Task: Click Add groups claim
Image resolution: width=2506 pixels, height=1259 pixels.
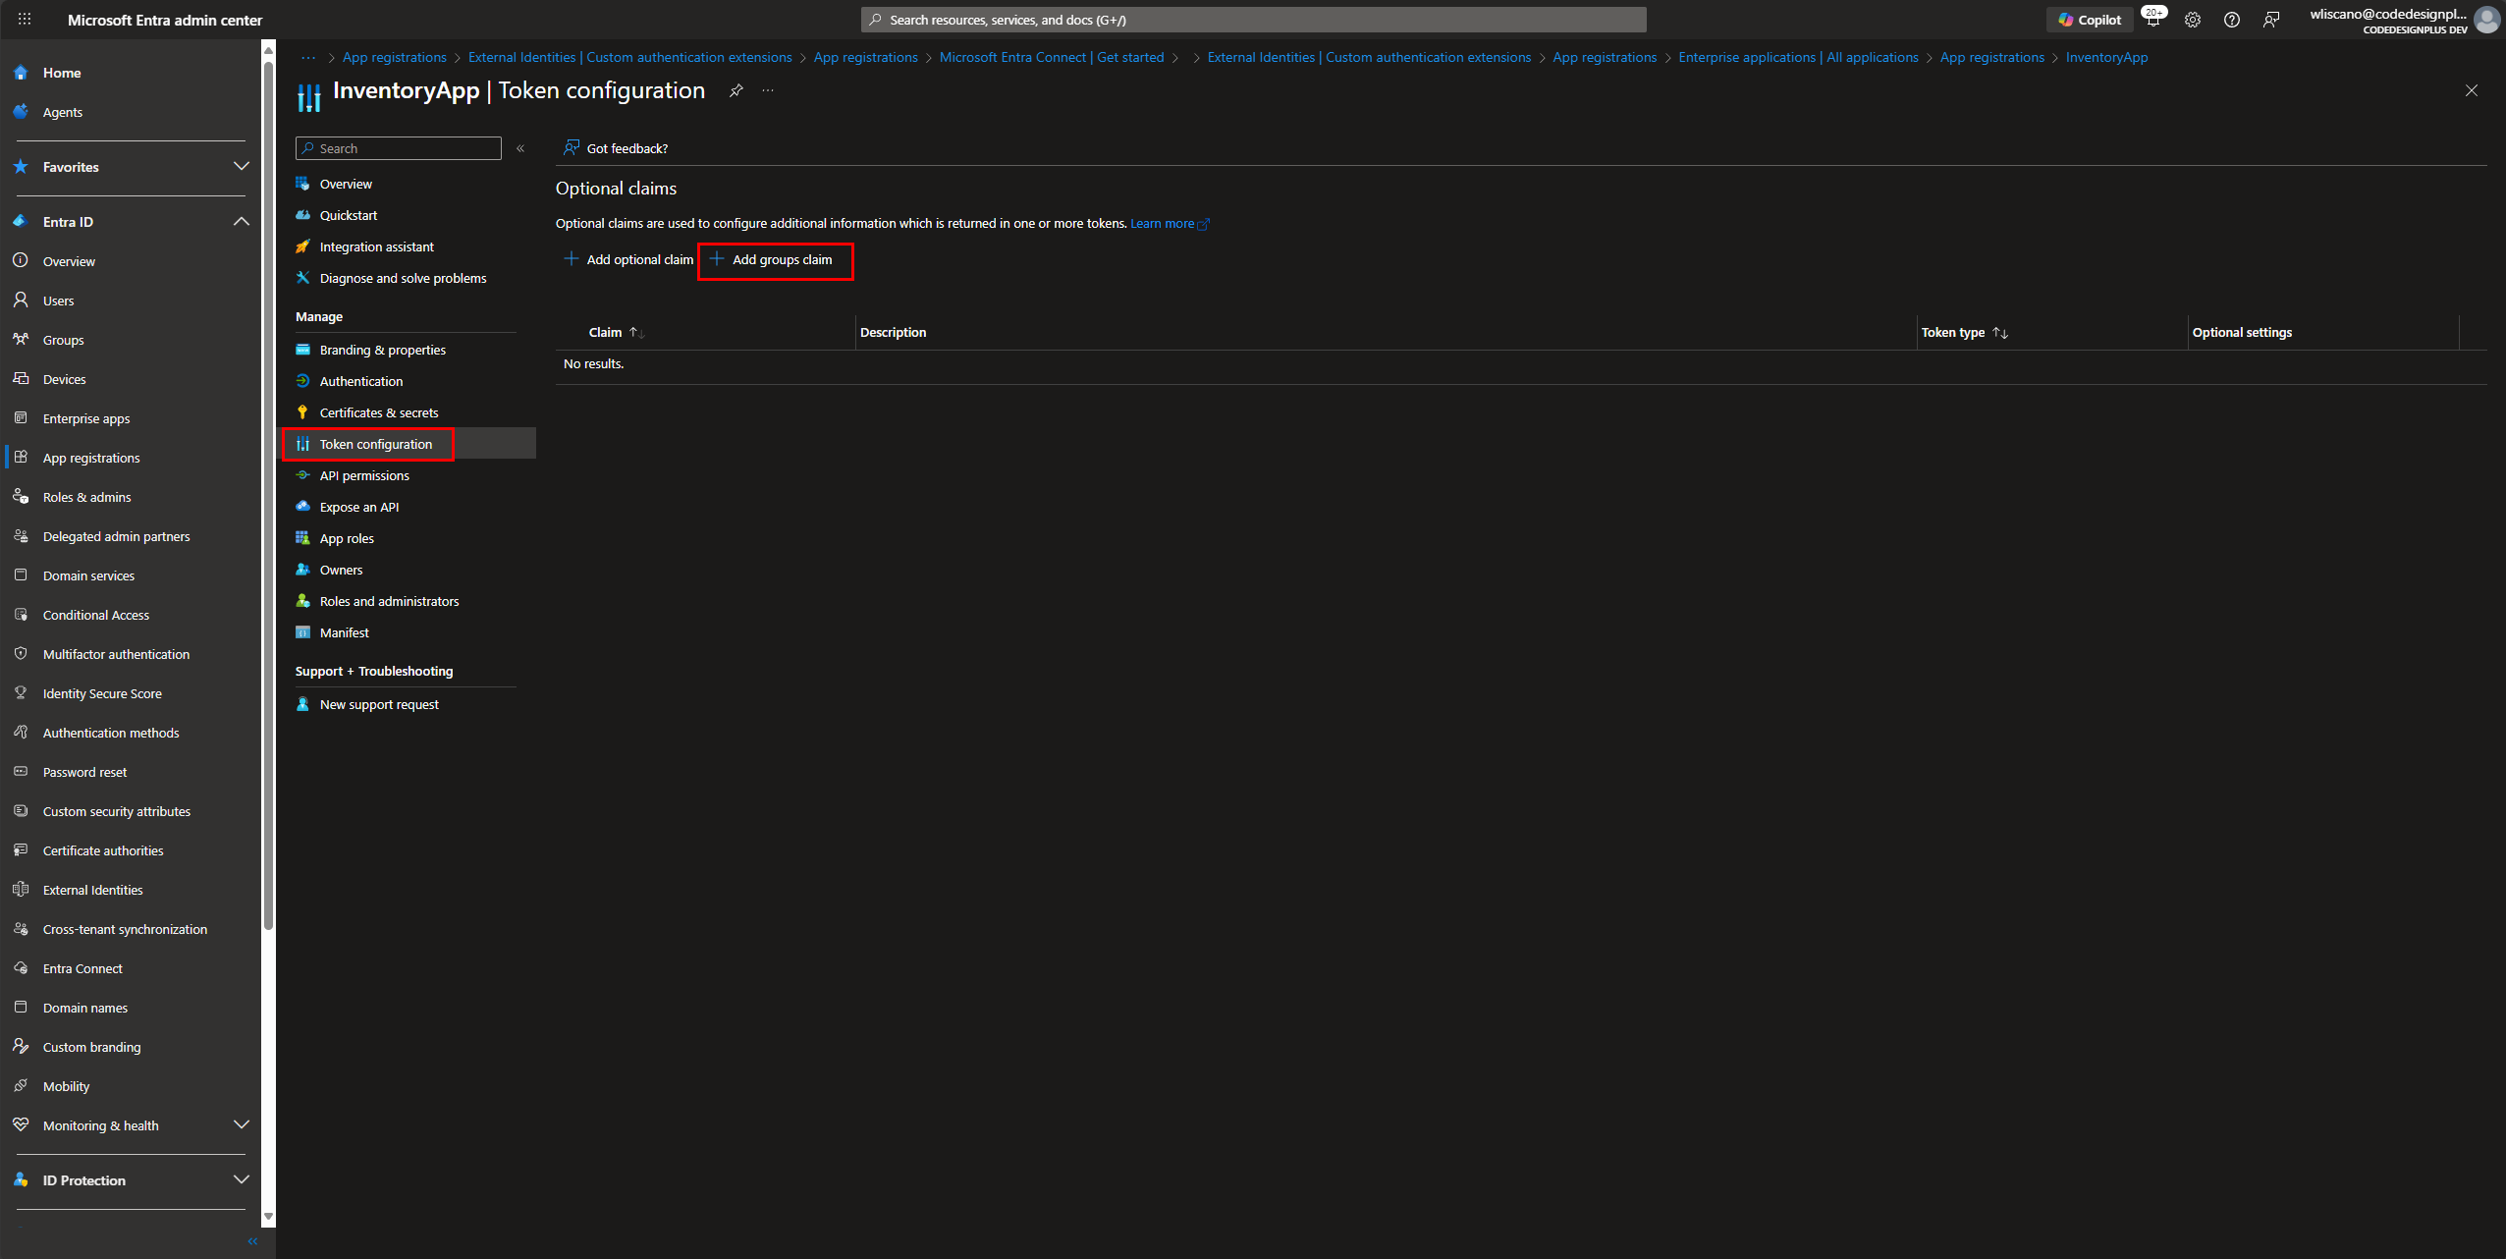Action: point(772,259)
